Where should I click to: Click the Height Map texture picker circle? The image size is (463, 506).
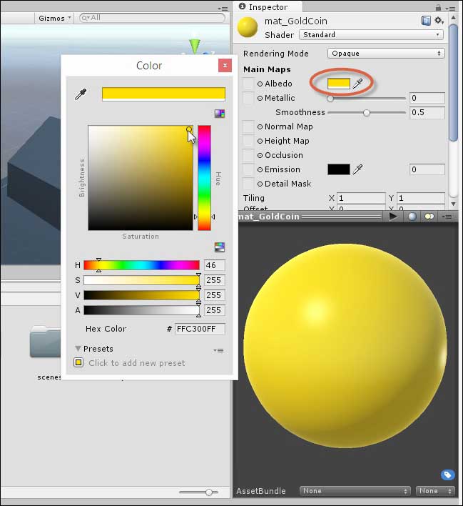(x=260, y=141)
